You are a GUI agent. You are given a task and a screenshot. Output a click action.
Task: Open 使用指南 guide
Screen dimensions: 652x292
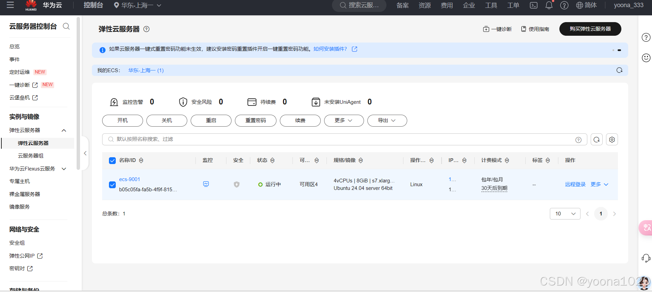tap(535, 29)
